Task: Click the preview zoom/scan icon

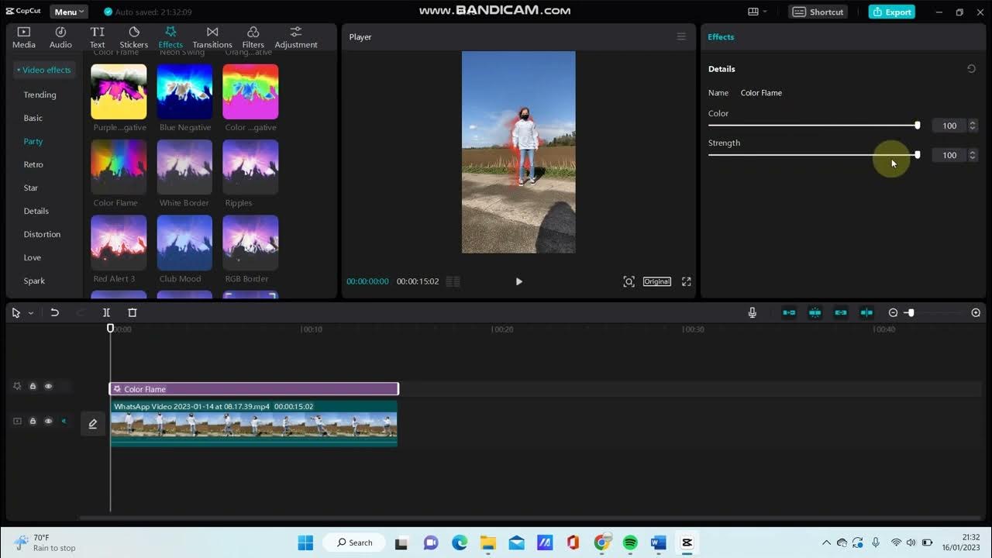Action: click(629, 281)
